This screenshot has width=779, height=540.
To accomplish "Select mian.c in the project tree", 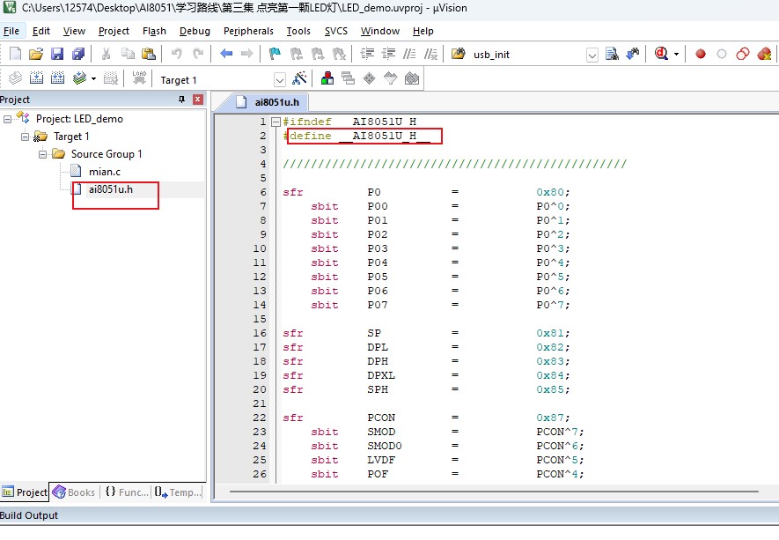I will point(104,172).
